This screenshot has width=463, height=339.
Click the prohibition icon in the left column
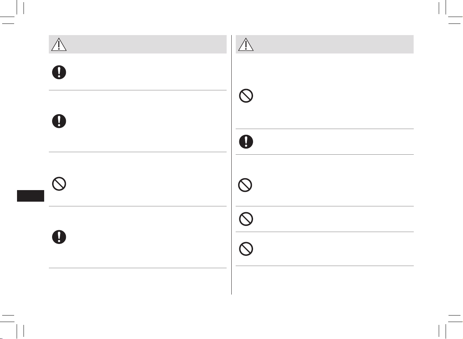(59, 184)
